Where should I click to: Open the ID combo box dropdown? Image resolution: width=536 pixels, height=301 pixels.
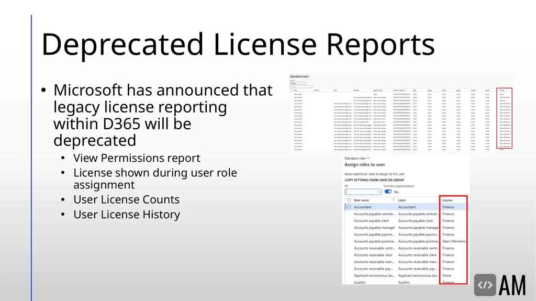pyautogui.click(x=378, y=192)
